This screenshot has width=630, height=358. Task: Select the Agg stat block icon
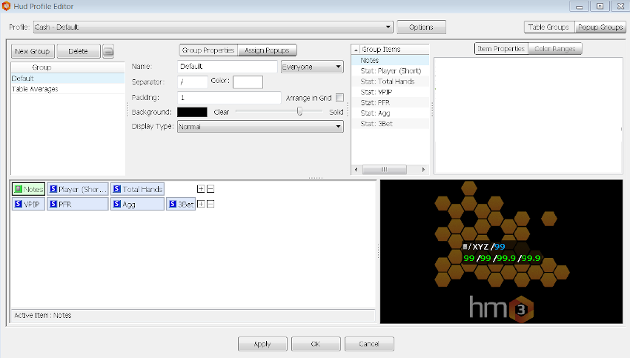pos(117,204)
